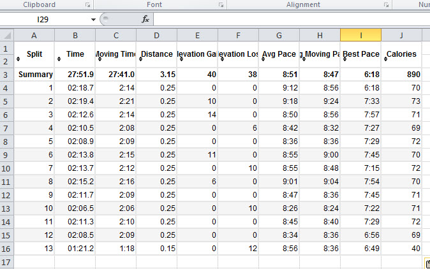Click the Best Pace column sort arrows

345,59
